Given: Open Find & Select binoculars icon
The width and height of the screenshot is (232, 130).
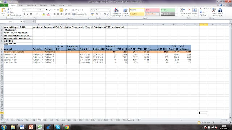Looking at the screenshot, I should tap(220, 10).
